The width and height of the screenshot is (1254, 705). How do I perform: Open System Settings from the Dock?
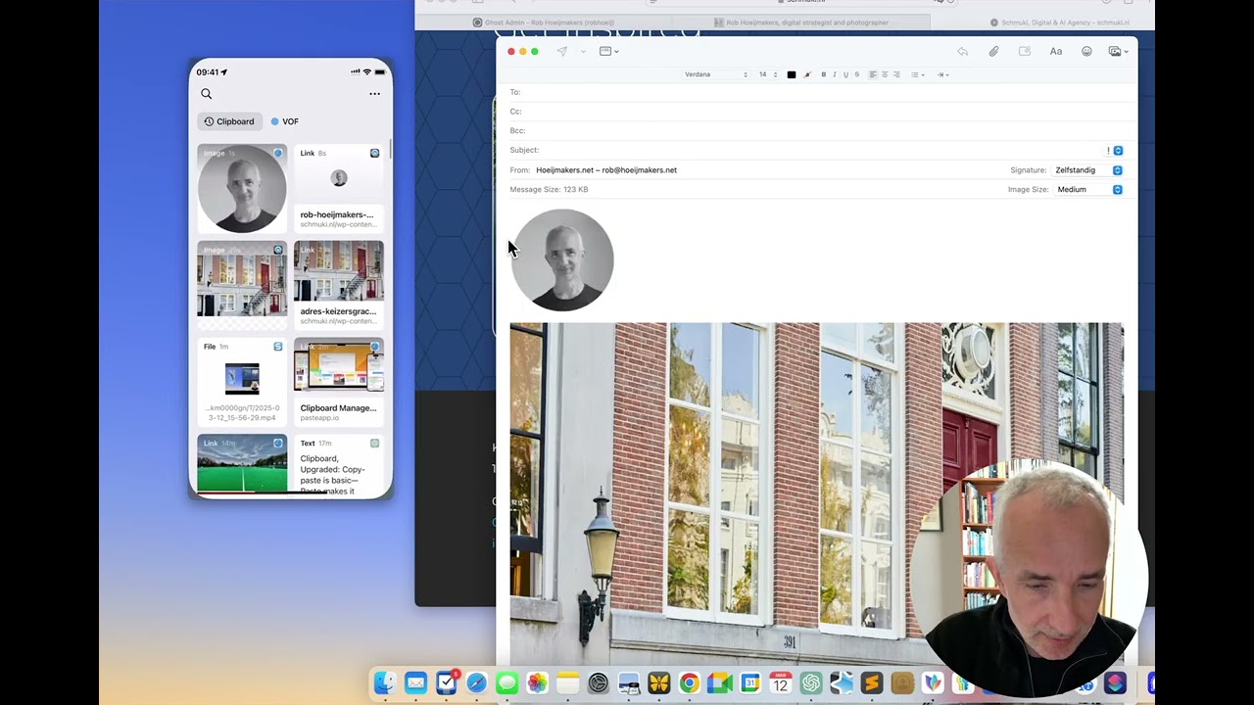599,682
